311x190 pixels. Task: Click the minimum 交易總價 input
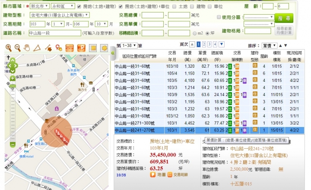pos(152,15)
